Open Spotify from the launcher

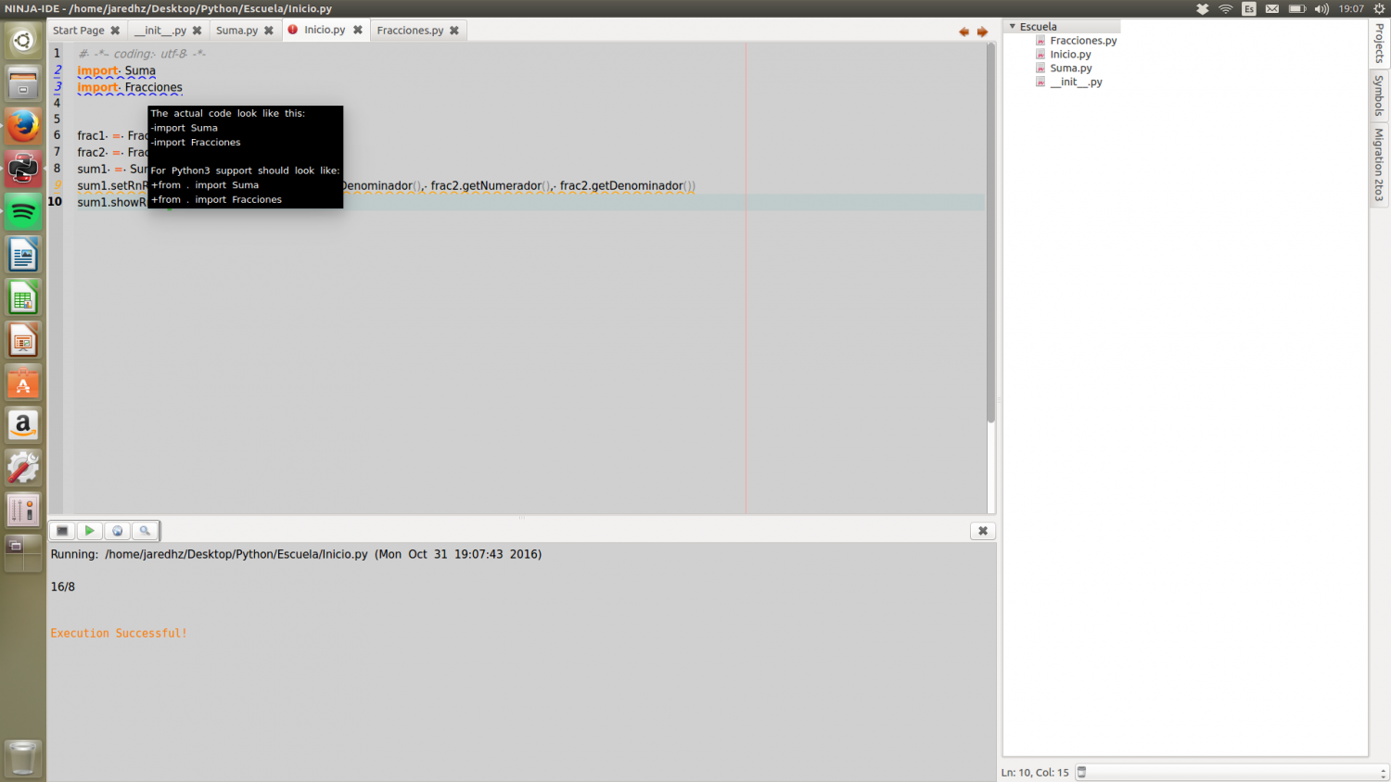pyautogui.click(x=23, y=212)
